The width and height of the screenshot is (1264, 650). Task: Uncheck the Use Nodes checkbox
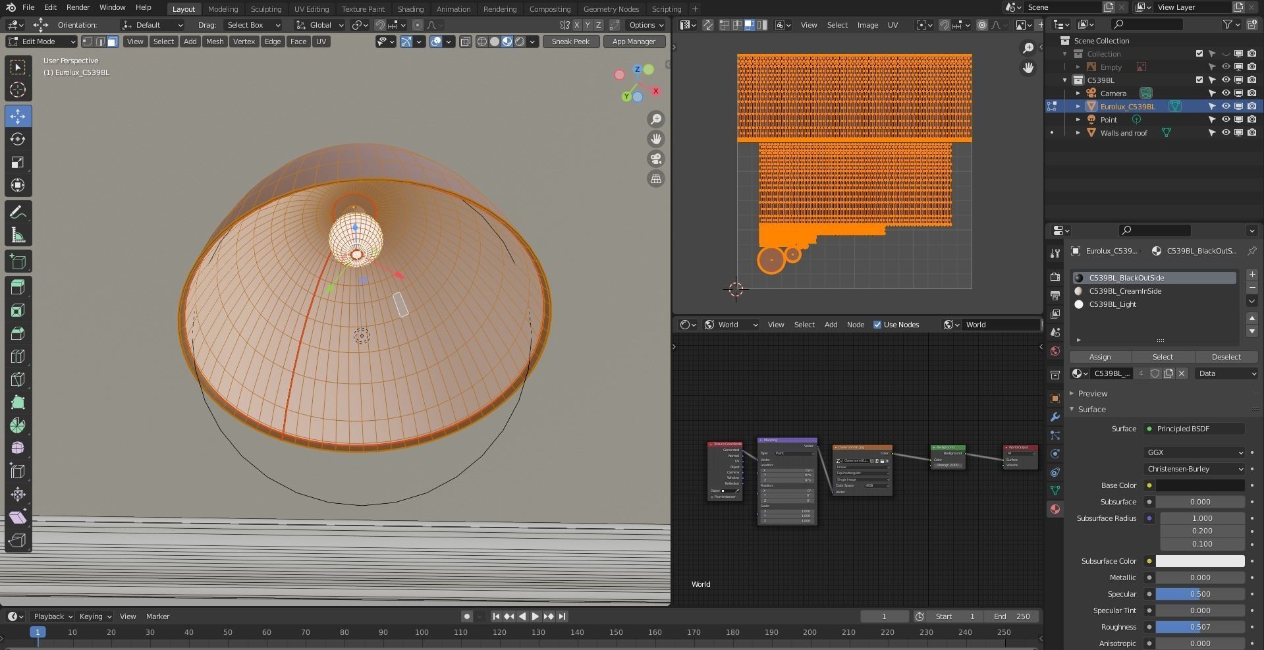coord(877,325)
